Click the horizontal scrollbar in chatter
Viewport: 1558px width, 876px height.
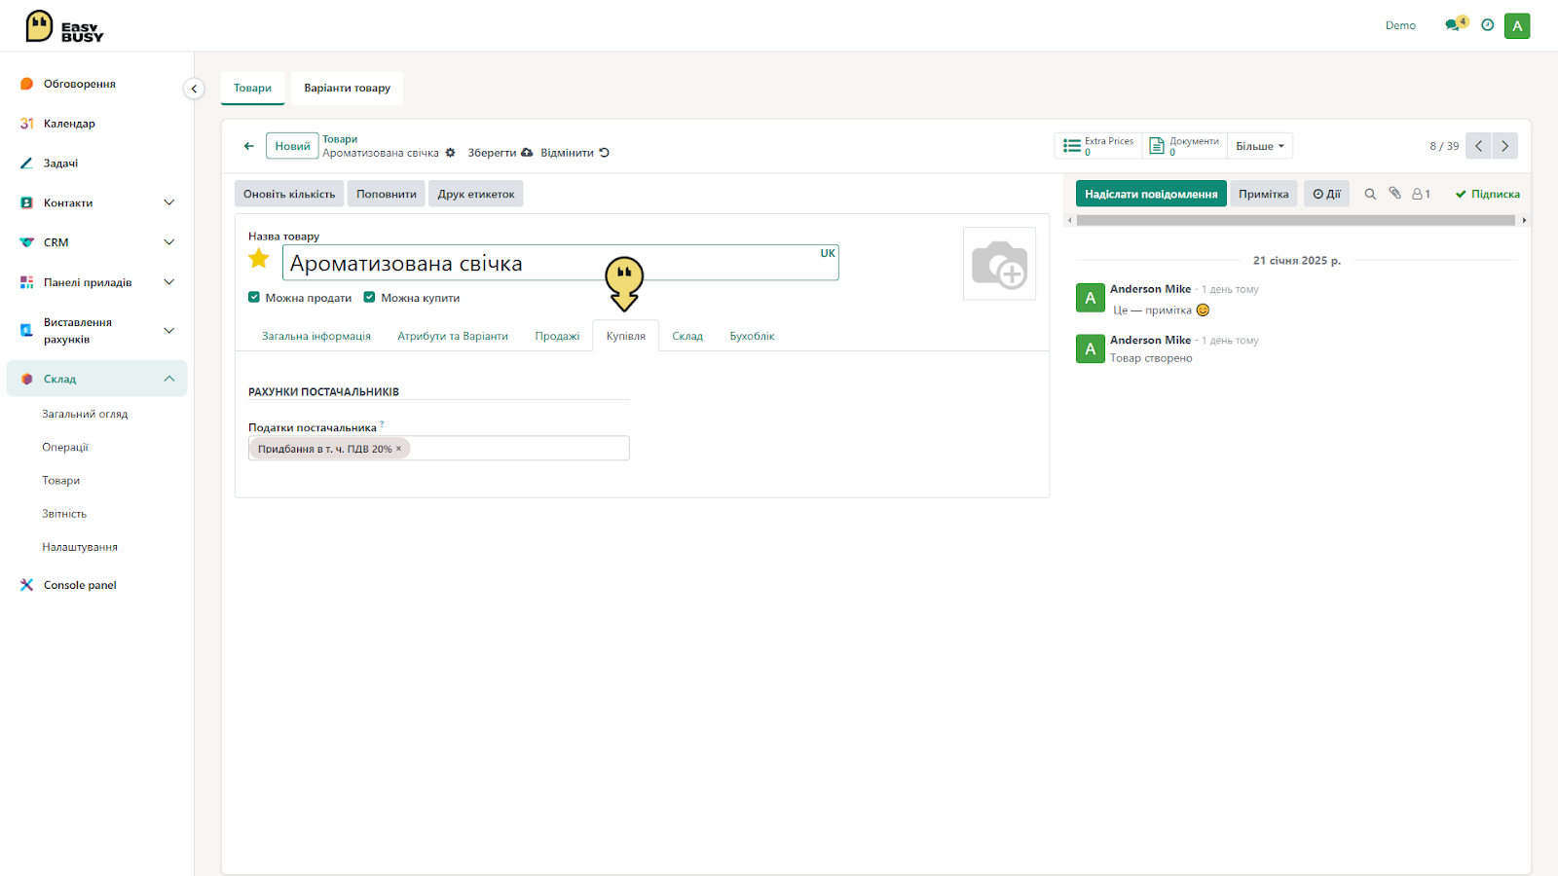tap(1295, 220)
